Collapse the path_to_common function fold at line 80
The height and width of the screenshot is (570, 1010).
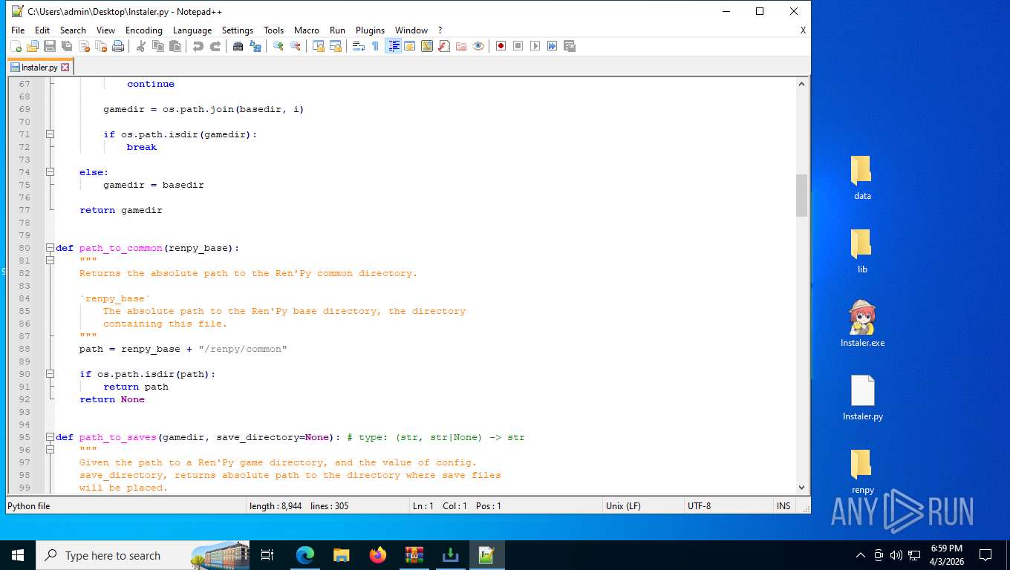pyautogui.click(x=50, y=248)
